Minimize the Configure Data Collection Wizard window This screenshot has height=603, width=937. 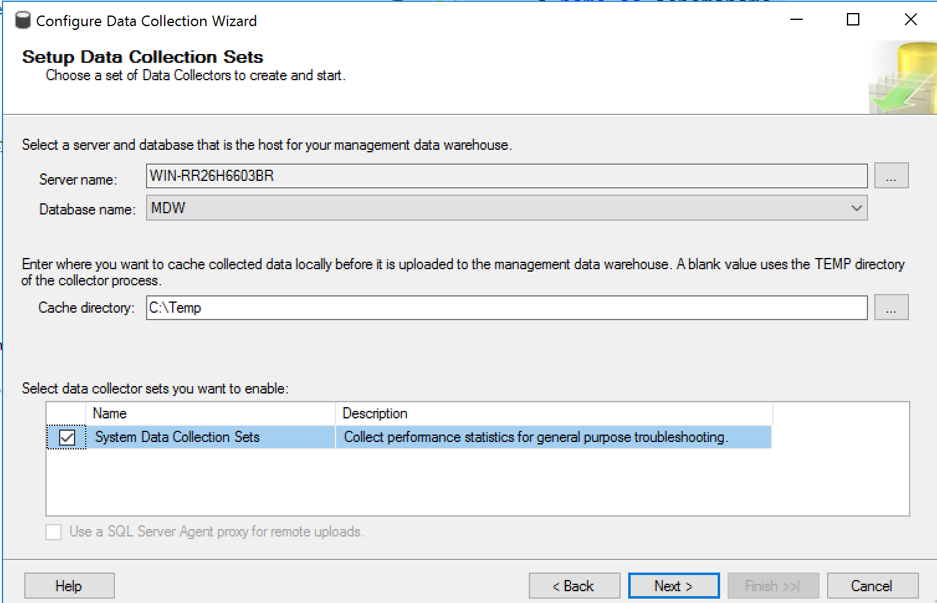797,20
